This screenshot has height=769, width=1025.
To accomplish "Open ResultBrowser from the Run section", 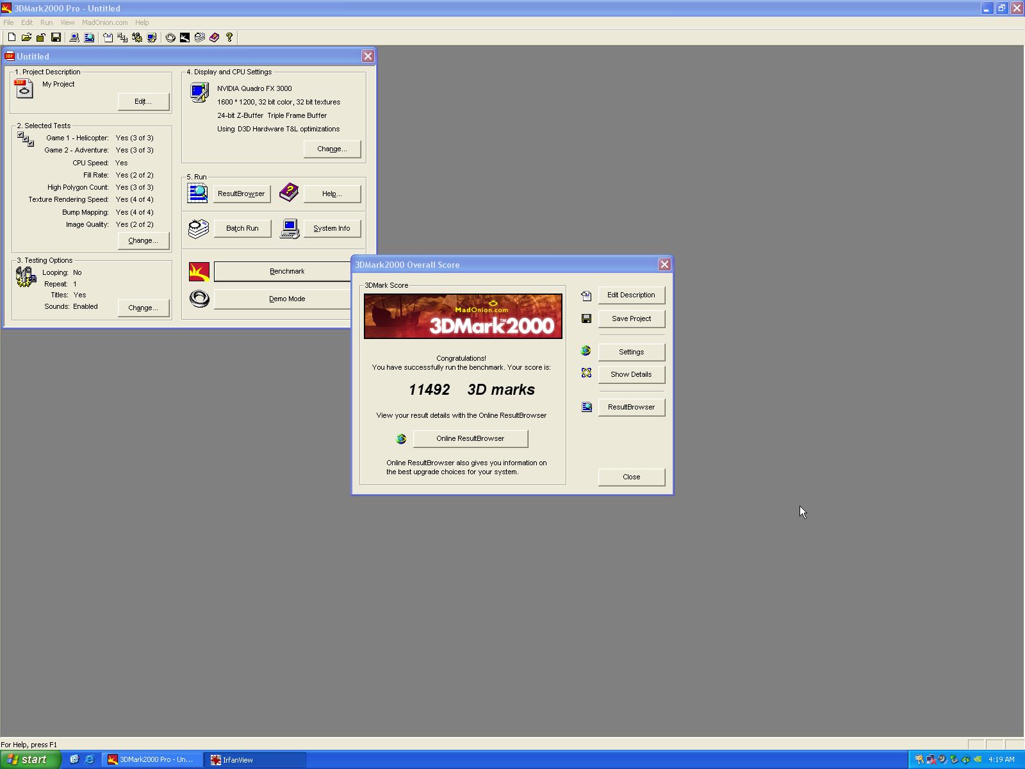I will point(242,194).
